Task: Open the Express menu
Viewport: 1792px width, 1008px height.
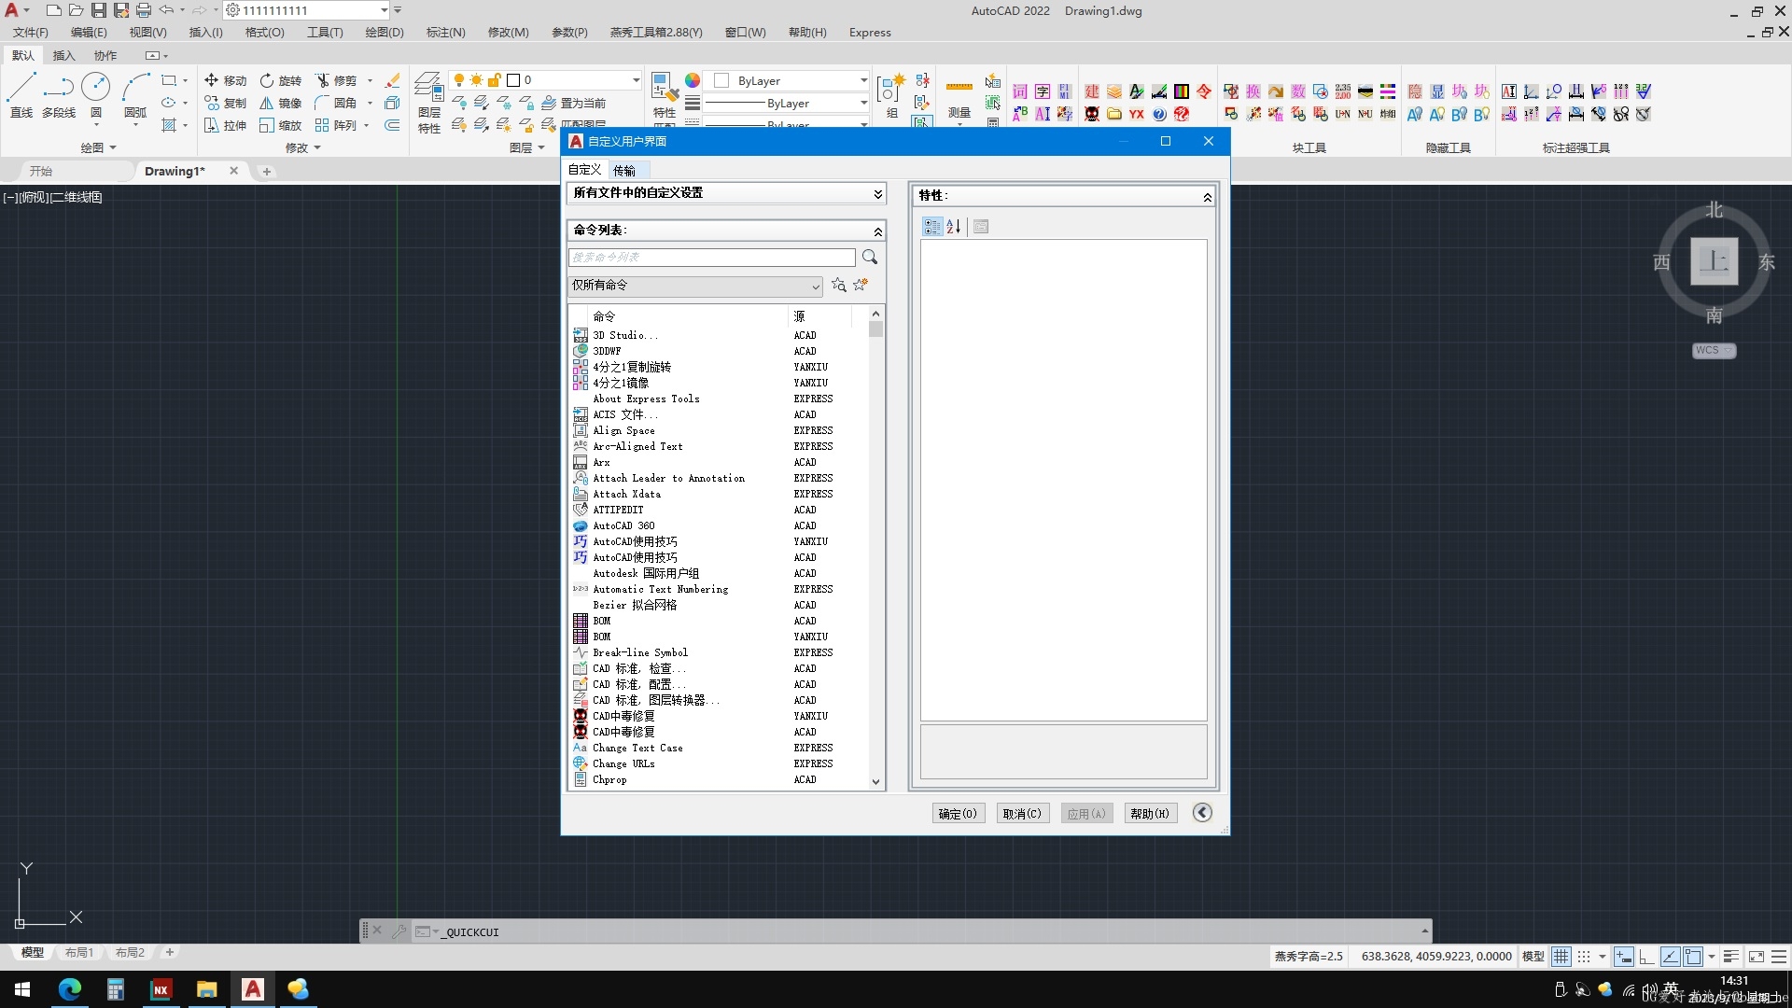Action: [x=870, y=33]
